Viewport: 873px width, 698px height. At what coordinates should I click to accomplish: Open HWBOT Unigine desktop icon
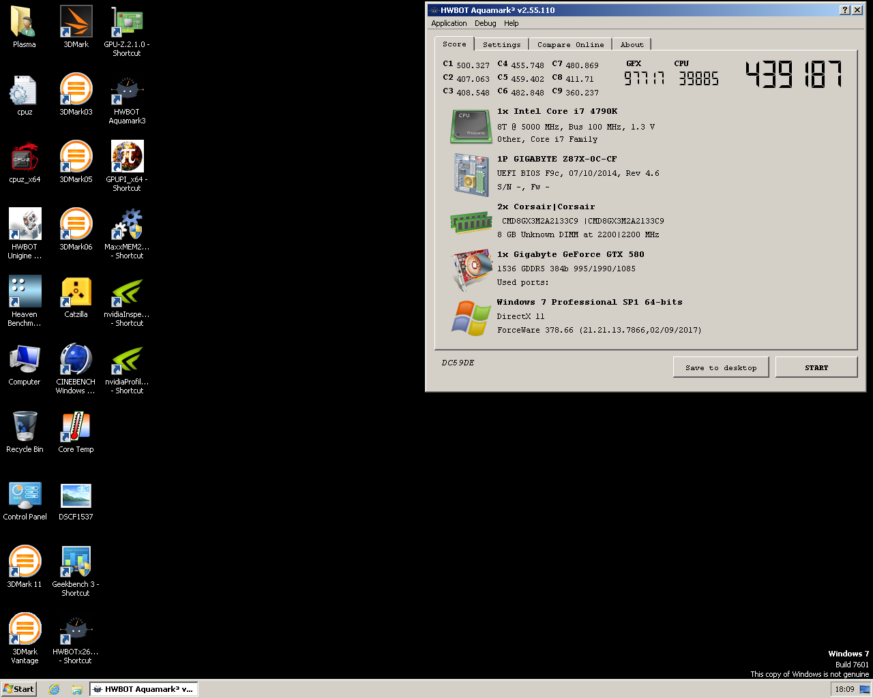point(25,234)
